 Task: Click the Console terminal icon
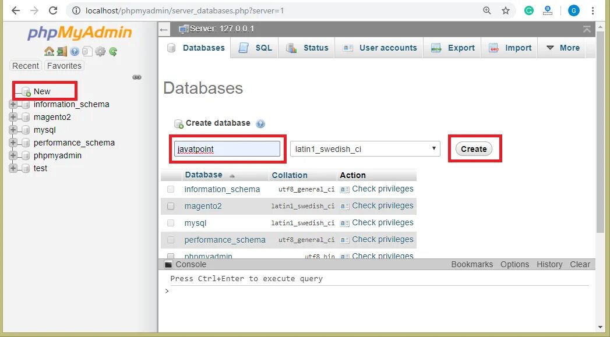168,265
